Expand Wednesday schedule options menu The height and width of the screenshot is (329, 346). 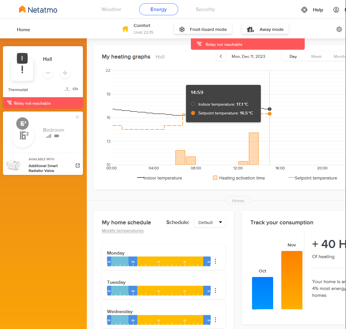tap(215, 320)
